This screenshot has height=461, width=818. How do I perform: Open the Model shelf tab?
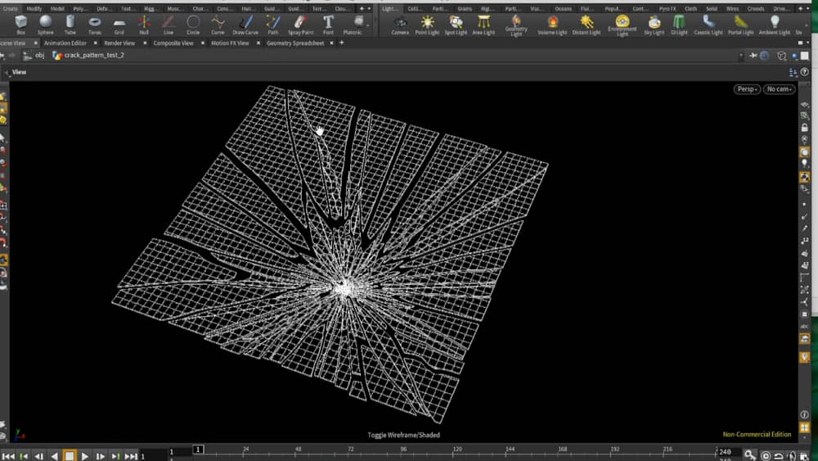[57, 8]
